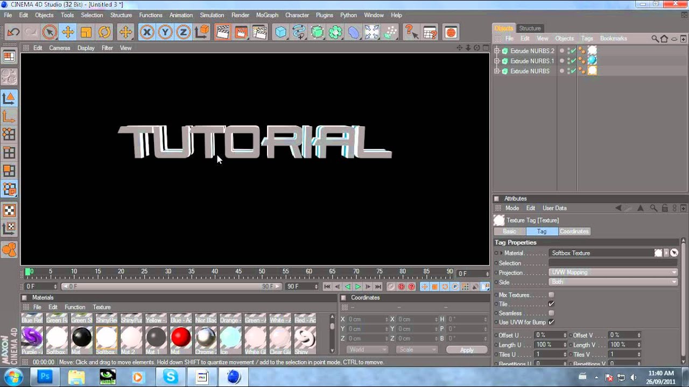This screenshot has width=689, height=387.
Task: Click the context help question mark icon
Action: click(411, 32)
